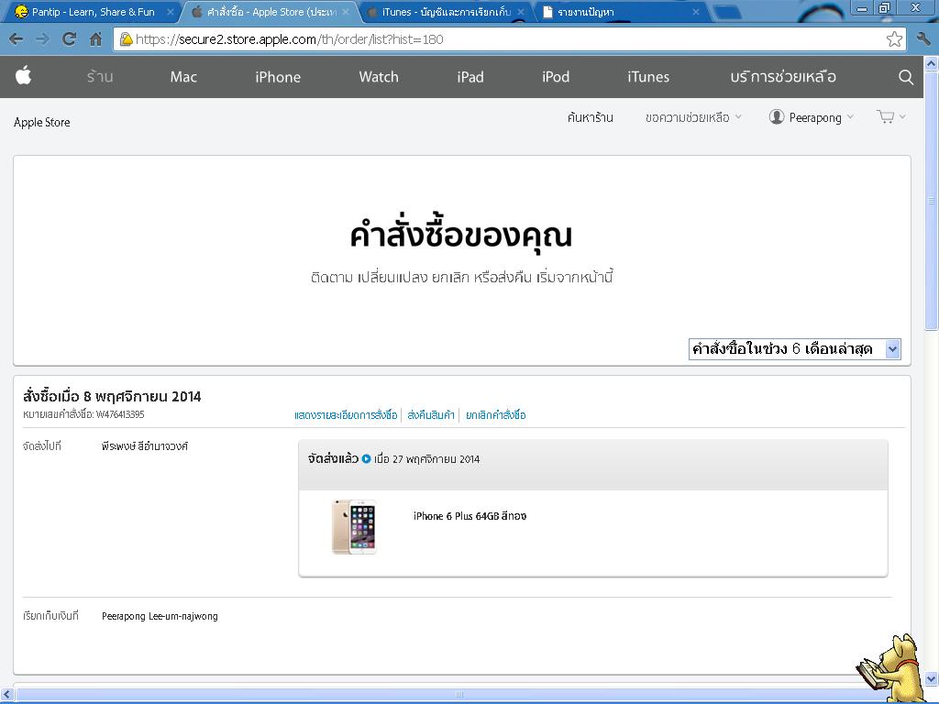Screen dimensions: 939x704
Task: Click the คำสั่งซื้อของคุณ page heading
Action: click(461, 234)
